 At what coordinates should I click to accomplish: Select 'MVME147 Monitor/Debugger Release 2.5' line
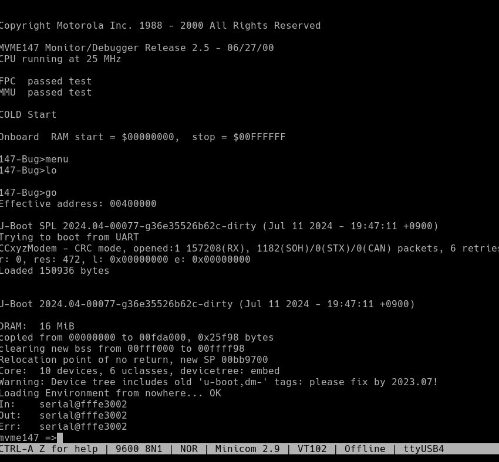click(x=137, y=48)
